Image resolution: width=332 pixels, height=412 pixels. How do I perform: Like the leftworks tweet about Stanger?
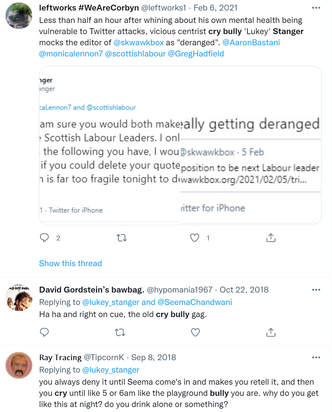coord(195,238)
